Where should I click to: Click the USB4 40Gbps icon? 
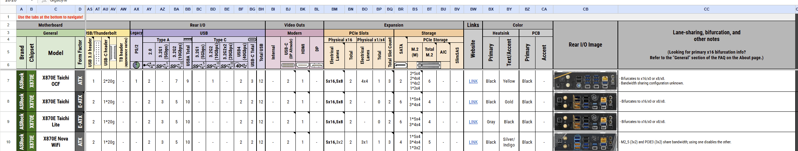(241, 65)
